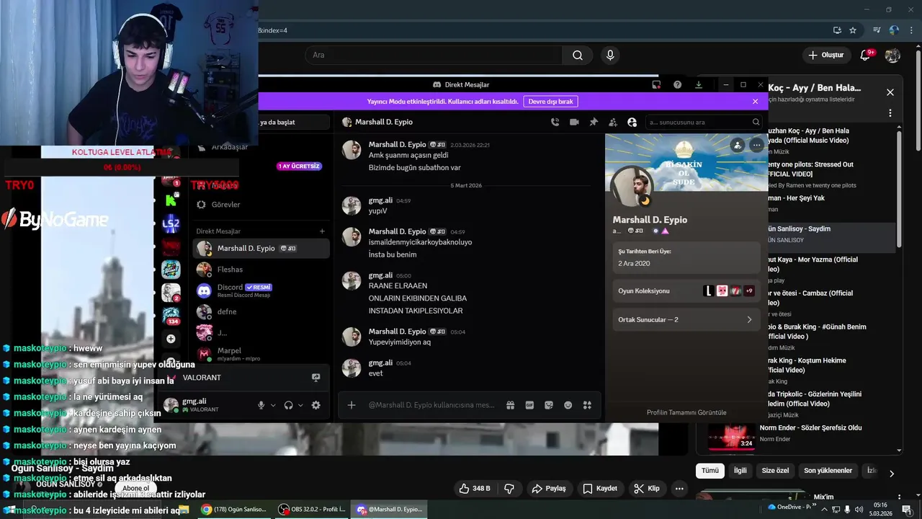The image size is (922, 519).
Task: Select the Marshall D. Eypio conversation in list
Action: (x=261, y=249)
